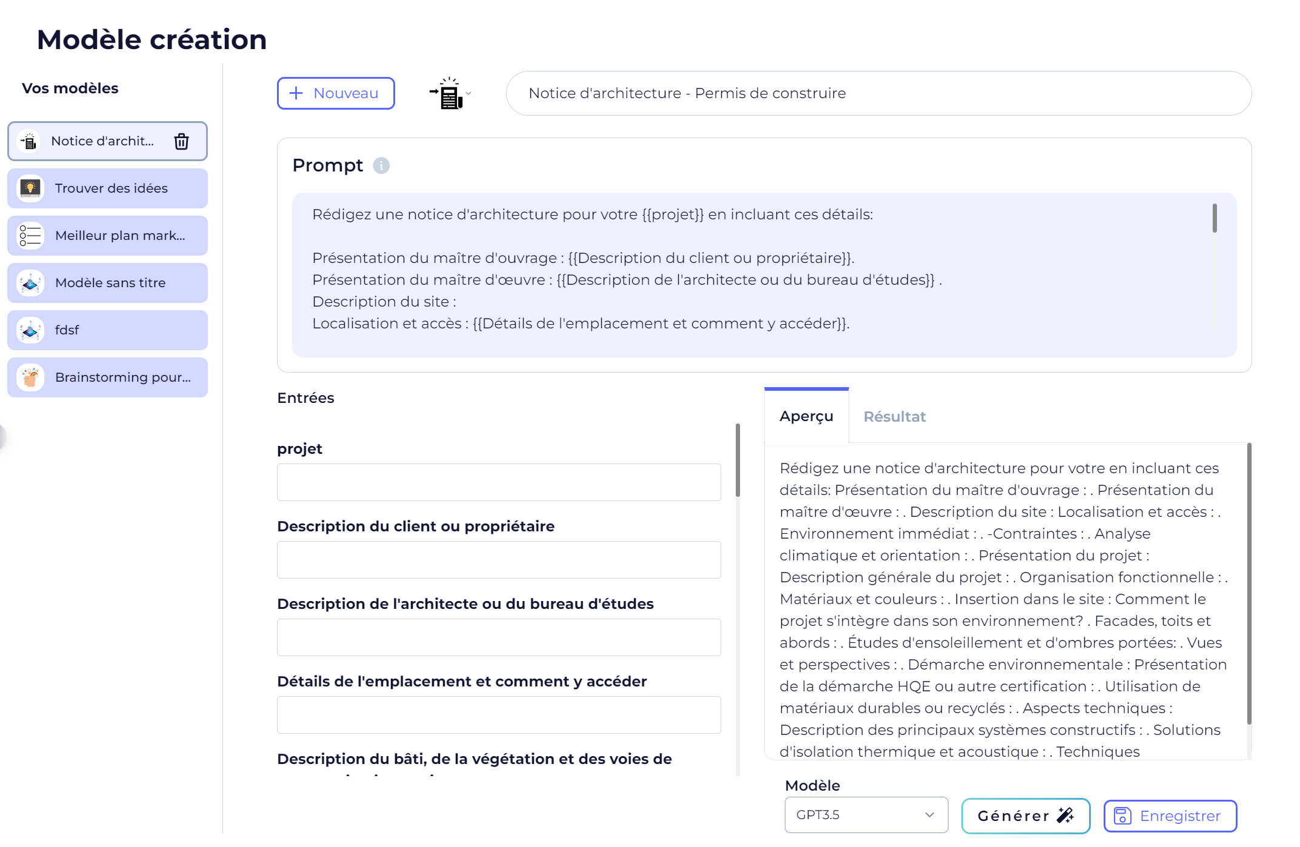Click the Entrées panel scrollbar

(738, 460)
